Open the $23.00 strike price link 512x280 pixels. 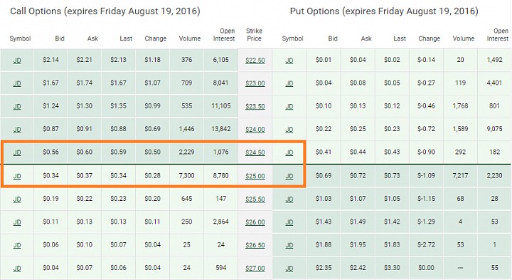point(255,83)
